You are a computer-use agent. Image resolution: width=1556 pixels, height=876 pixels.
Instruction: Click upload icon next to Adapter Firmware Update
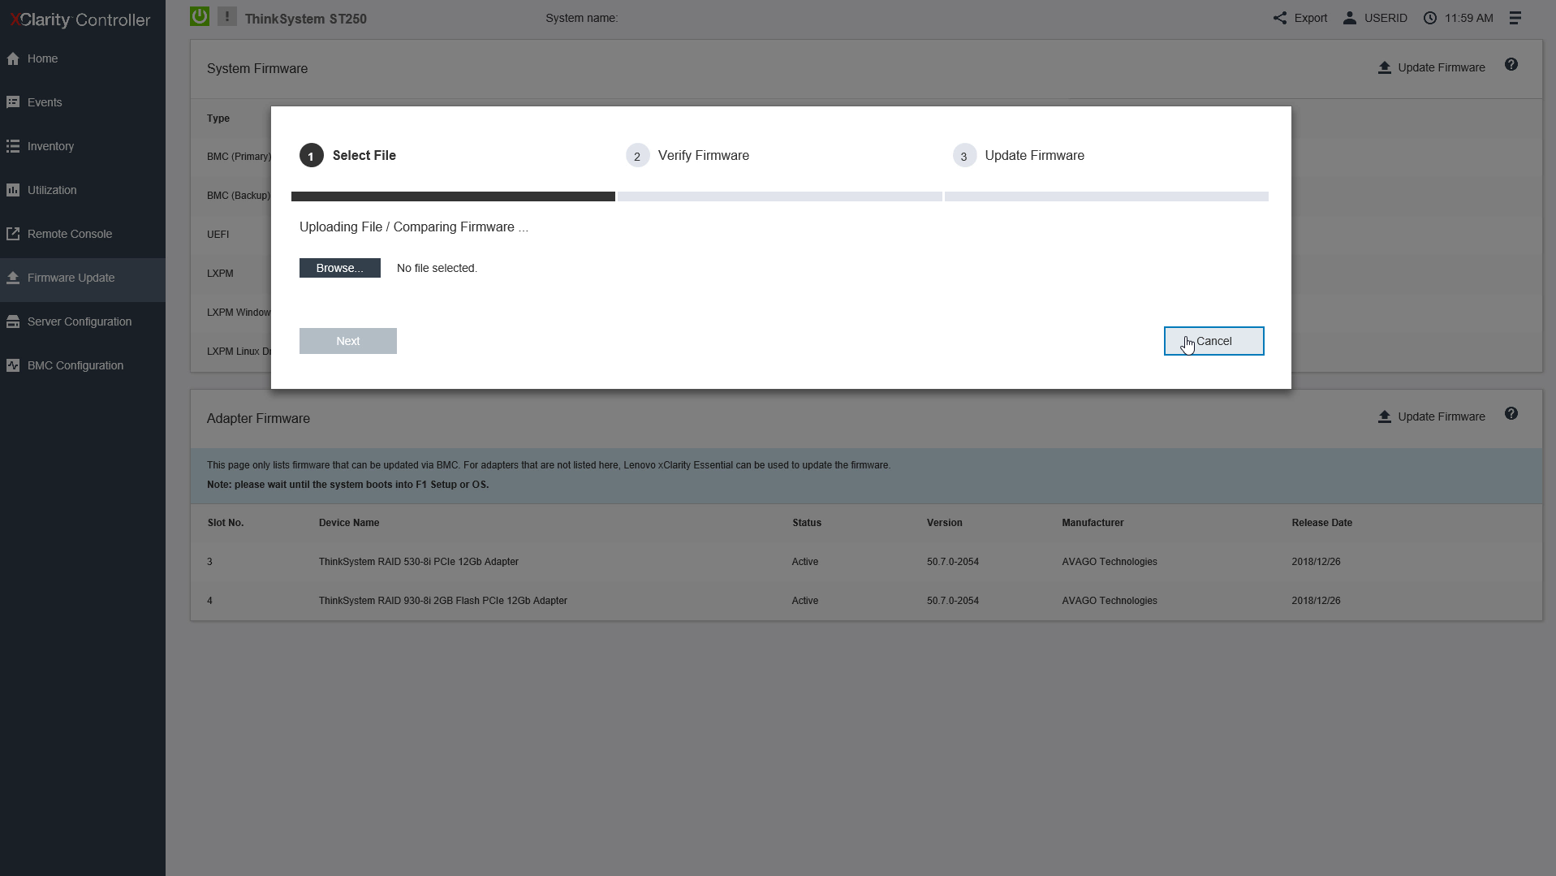pyautogui.click(x=1385, y=416)
